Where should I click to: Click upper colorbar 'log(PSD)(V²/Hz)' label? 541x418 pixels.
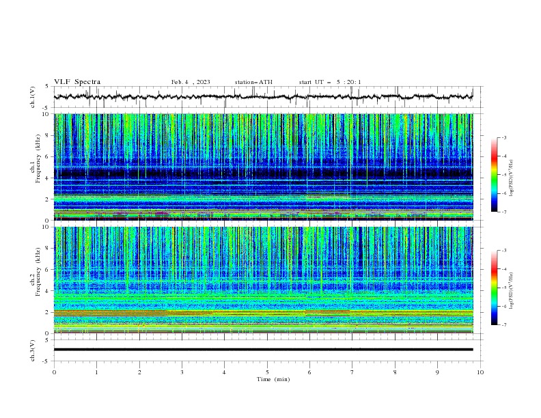tap(511, 178)
